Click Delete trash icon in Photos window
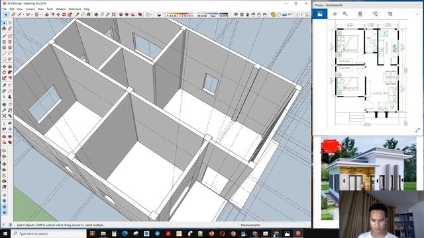The image size is (424, 238). click(x=360, y=14)
